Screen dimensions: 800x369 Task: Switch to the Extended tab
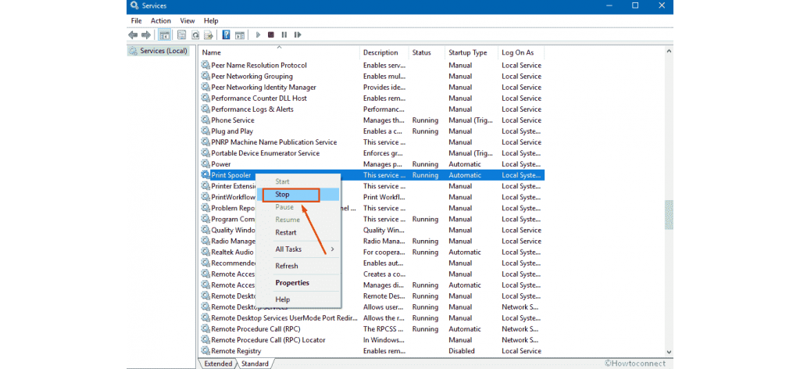218,364
